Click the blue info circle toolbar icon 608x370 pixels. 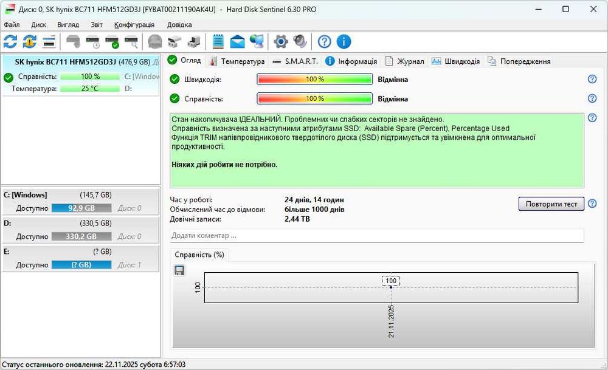(344, 41)
